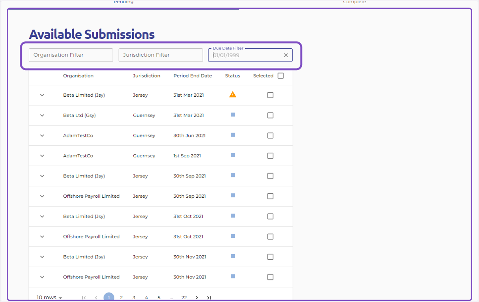Click the Status column header
The image size is (479, 302).
233,75
